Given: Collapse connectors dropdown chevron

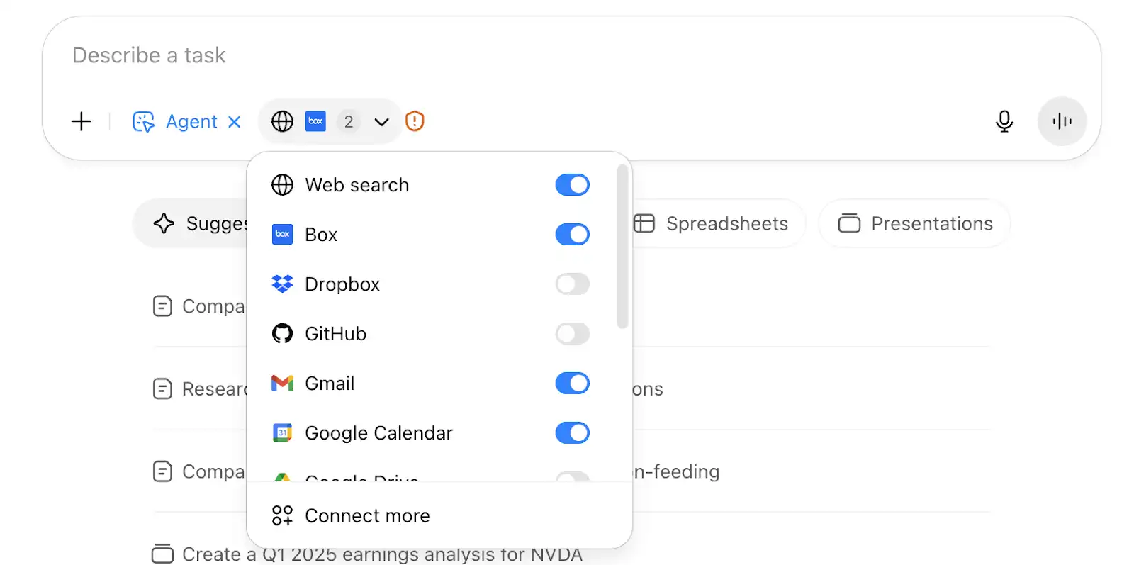Looking at the screenshot, I should [381, 122].
